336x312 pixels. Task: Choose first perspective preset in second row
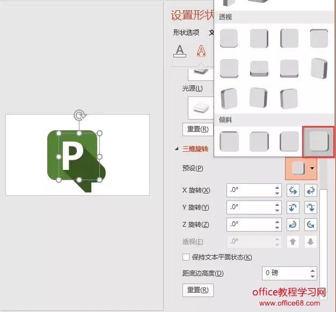(x=229, y=69)
